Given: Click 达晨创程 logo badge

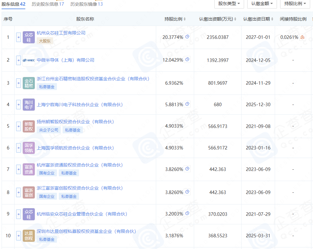Looking at the screenshot, I should pos(29,236).
